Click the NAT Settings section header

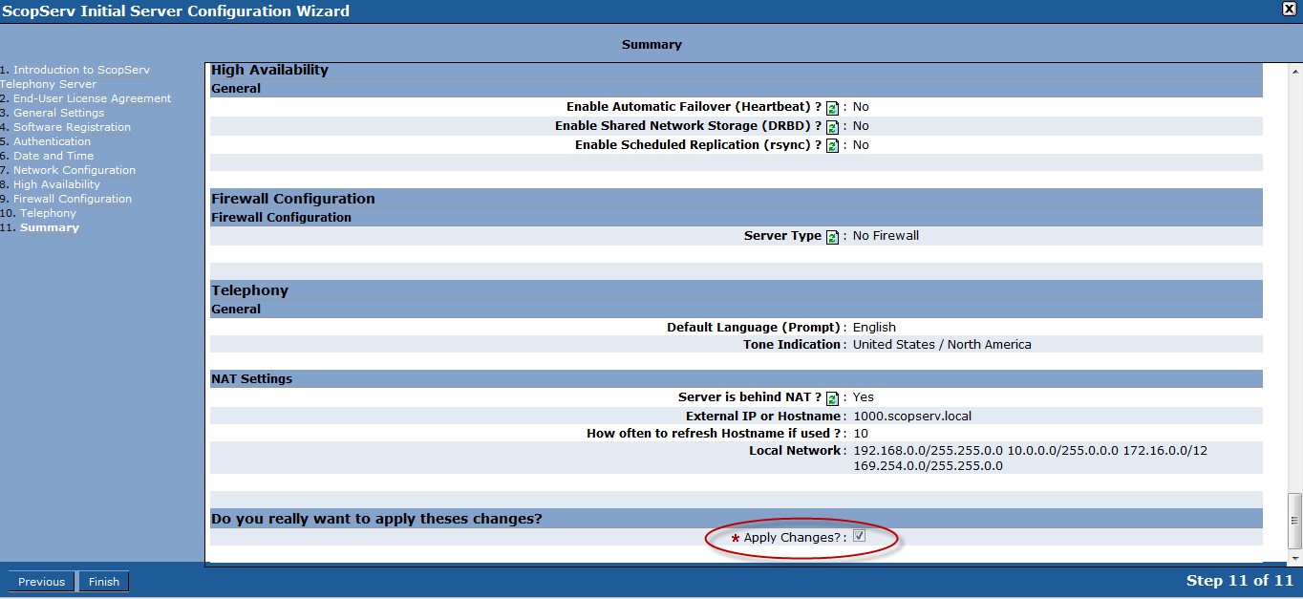pyautogui.click(x=737, y=378)
